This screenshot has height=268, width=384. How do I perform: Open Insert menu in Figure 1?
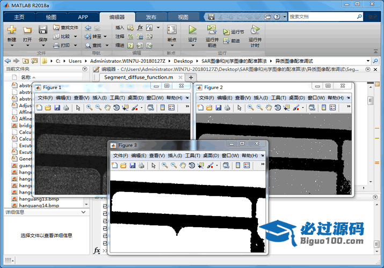tap(99, 98)
